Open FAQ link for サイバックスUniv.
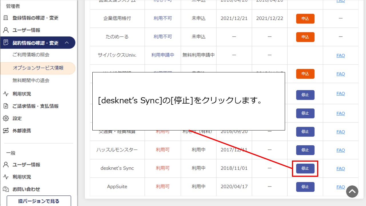 pos(341,56)
